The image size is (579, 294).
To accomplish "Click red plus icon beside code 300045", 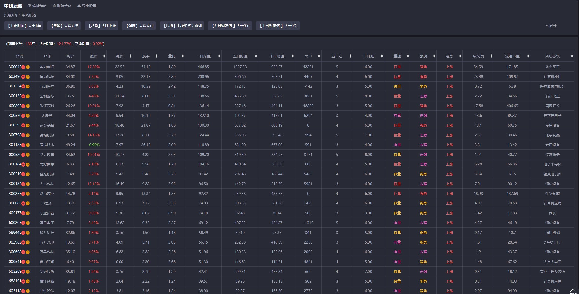I will pos(23,67).
